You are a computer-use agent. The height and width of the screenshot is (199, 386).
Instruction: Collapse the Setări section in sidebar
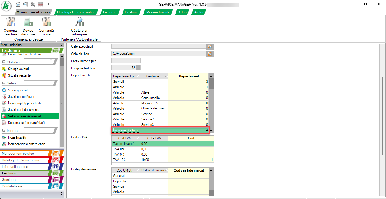[x=4, y=83]
